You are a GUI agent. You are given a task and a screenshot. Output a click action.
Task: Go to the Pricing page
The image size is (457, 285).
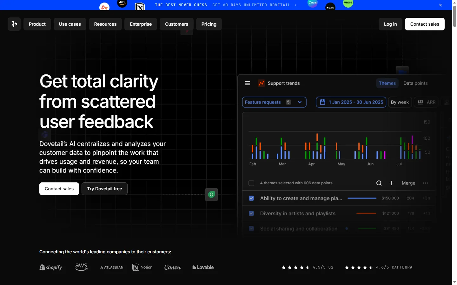pyautogui.click(x=209, y=24)
